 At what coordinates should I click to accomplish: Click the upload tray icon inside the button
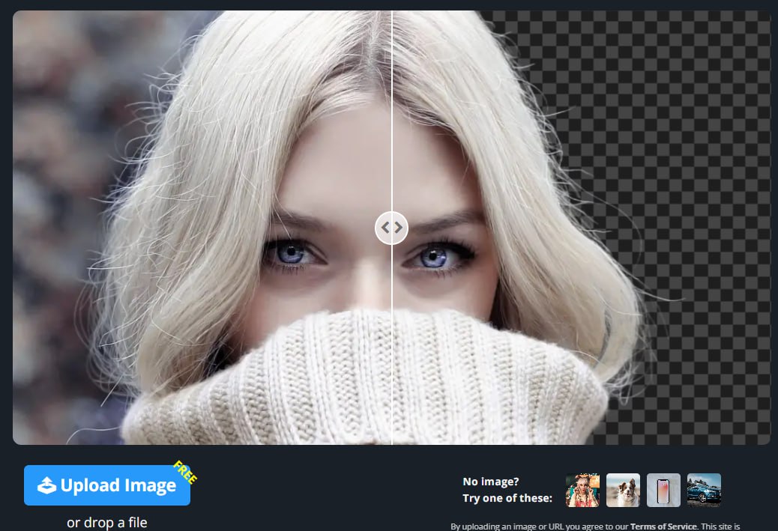coord(47,486)
